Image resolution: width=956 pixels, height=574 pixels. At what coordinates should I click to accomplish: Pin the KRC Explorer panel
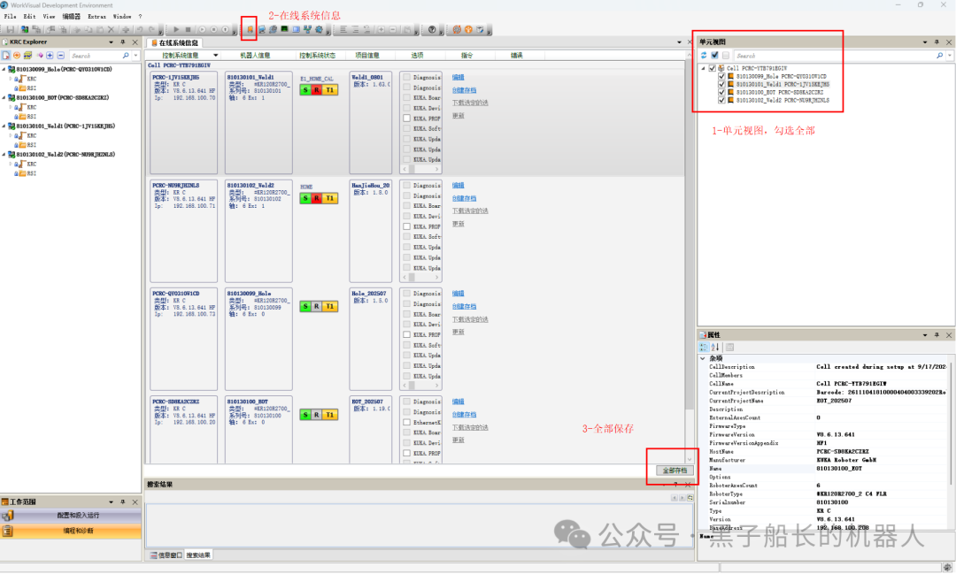coord(123,42)
